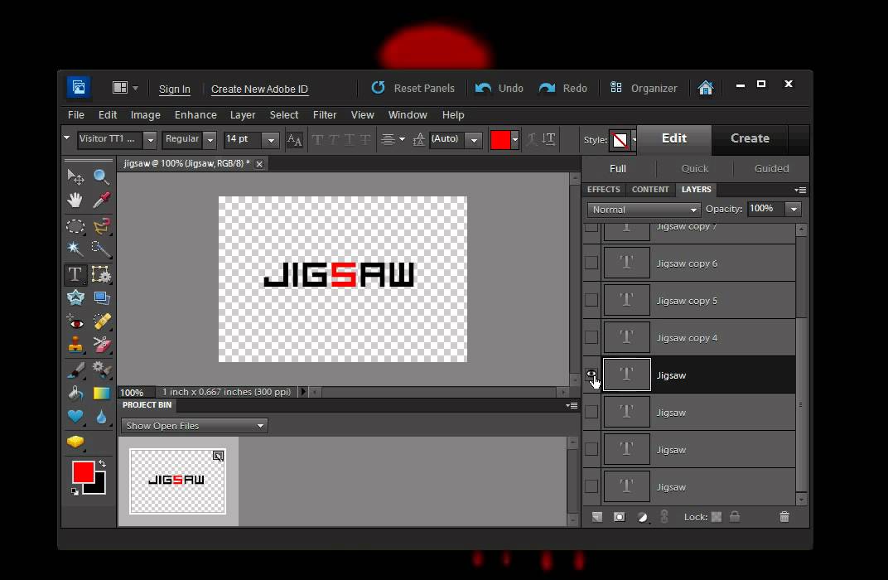Delete layer with trash icon
Viewport: 888px width, 580px height.
point(784,516)
